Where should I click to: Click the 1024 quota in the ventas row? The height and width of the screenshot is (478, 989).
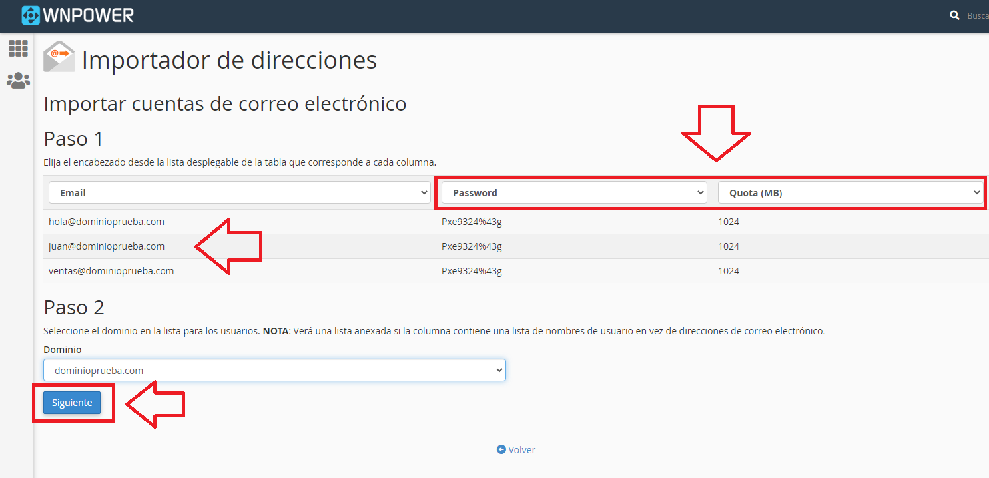click(x=729, y=271)
